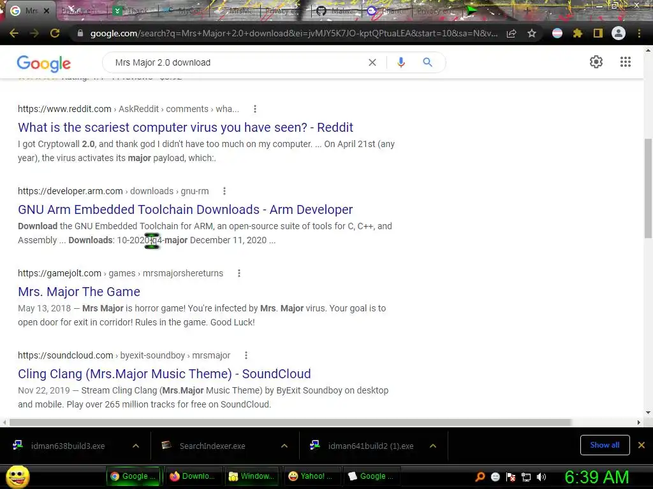This screenshot has height=489, width=653.
Task: Click Show all downloads button
Action: [x=605, y=445]
